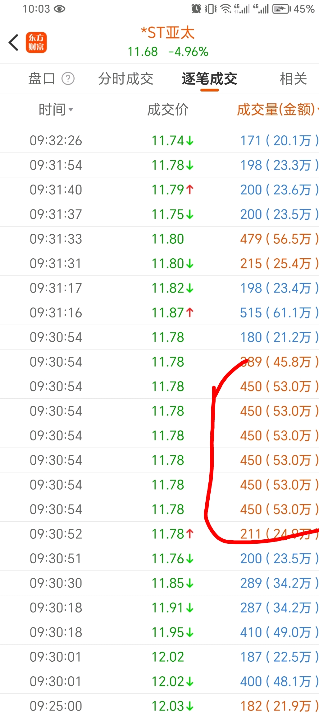Image resolution: width=319 pixels, height=718 pixels.
Task: Select the 09:32:26 time cell
Action: tap(56, 141)
